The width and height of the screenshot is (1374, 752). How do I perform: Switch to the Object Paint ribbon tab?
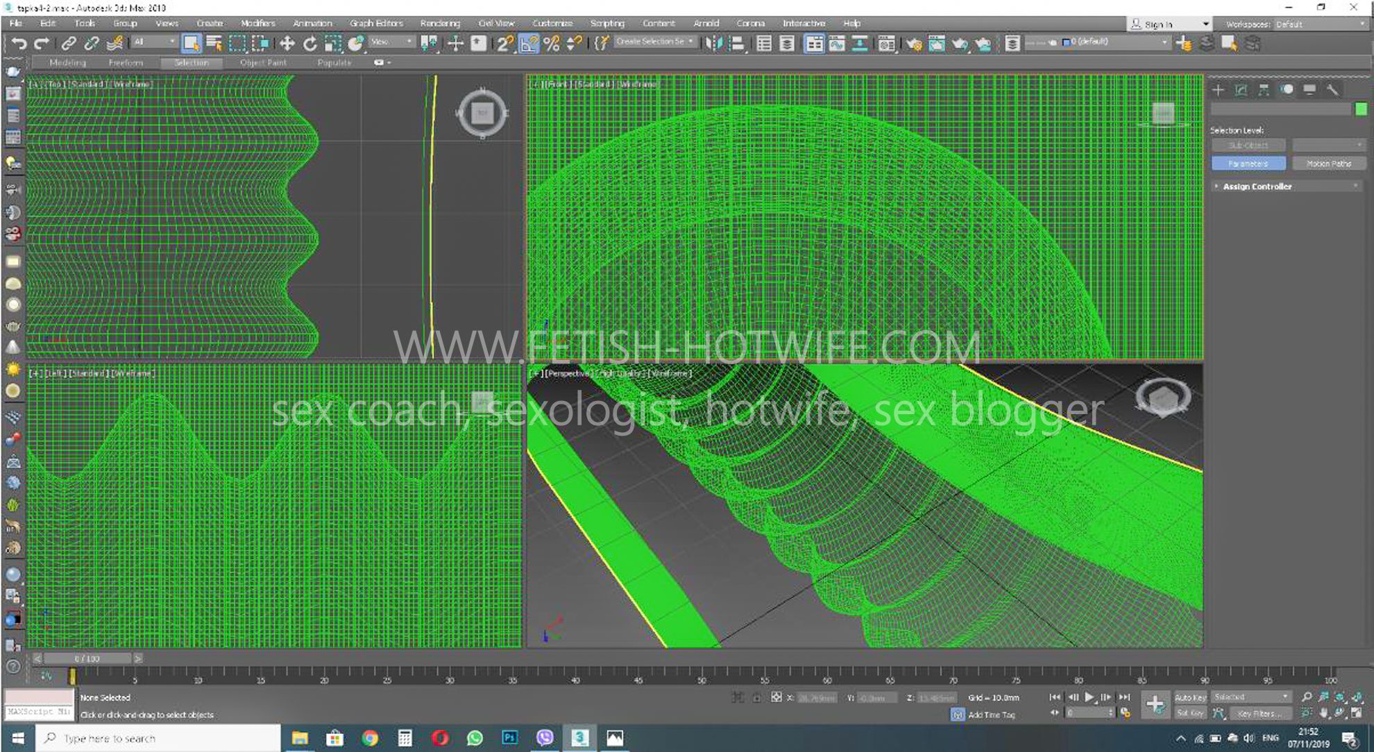coord(263,62)
